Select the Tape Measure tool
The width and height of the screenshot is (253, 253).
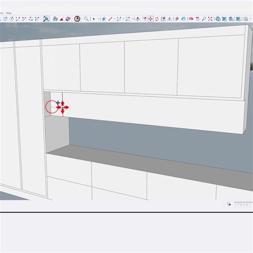(177, 19)
